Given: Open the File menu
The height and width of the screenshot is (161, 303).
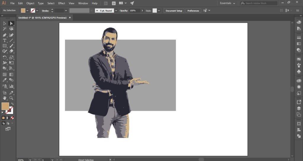Looking at the screenshot, I should pyautogui.click(x=12, y=3).
